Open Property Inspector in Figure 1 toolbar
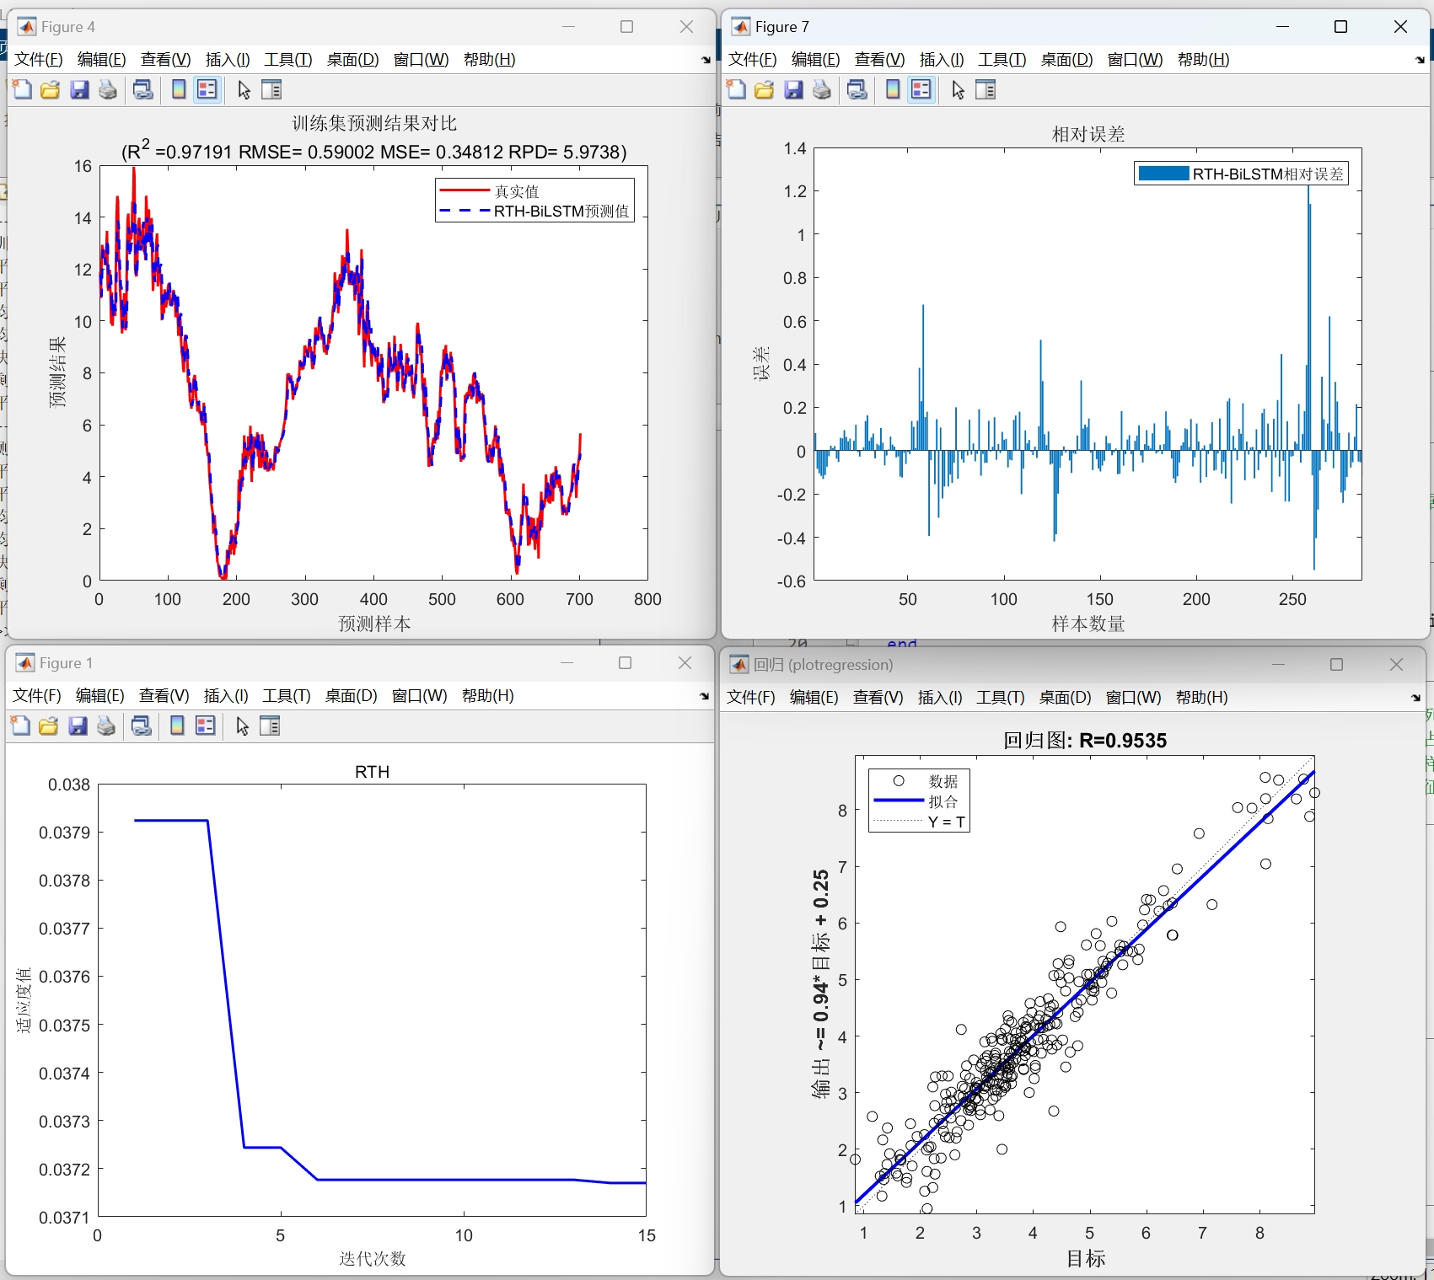 click(x=270, y=726)
